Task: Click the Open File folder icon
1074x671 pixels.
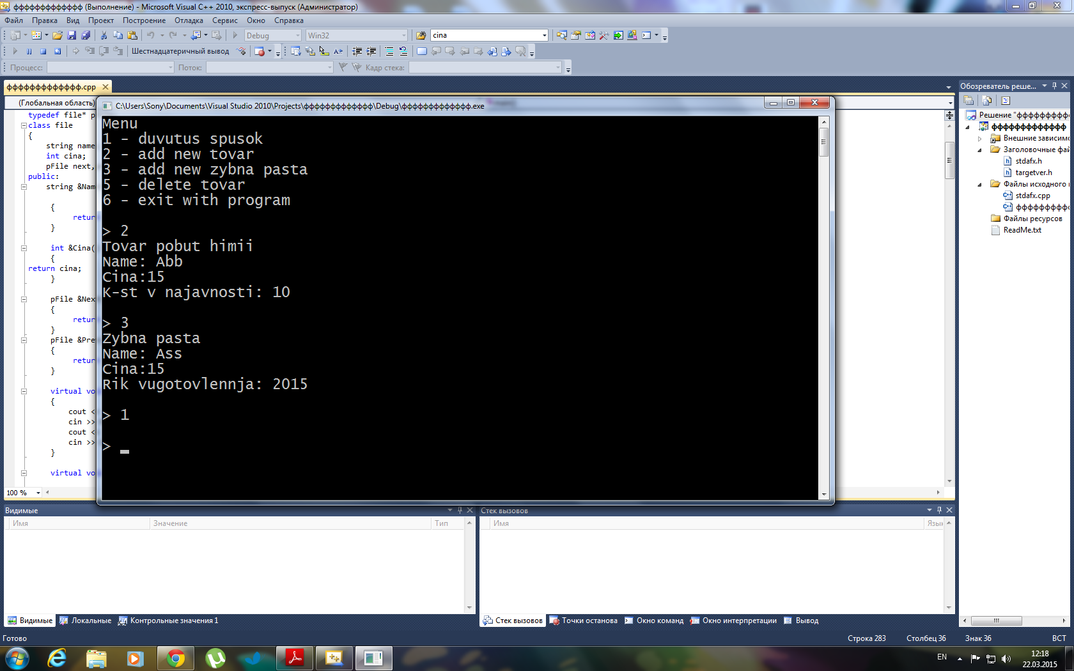Action: pos(58,35)
